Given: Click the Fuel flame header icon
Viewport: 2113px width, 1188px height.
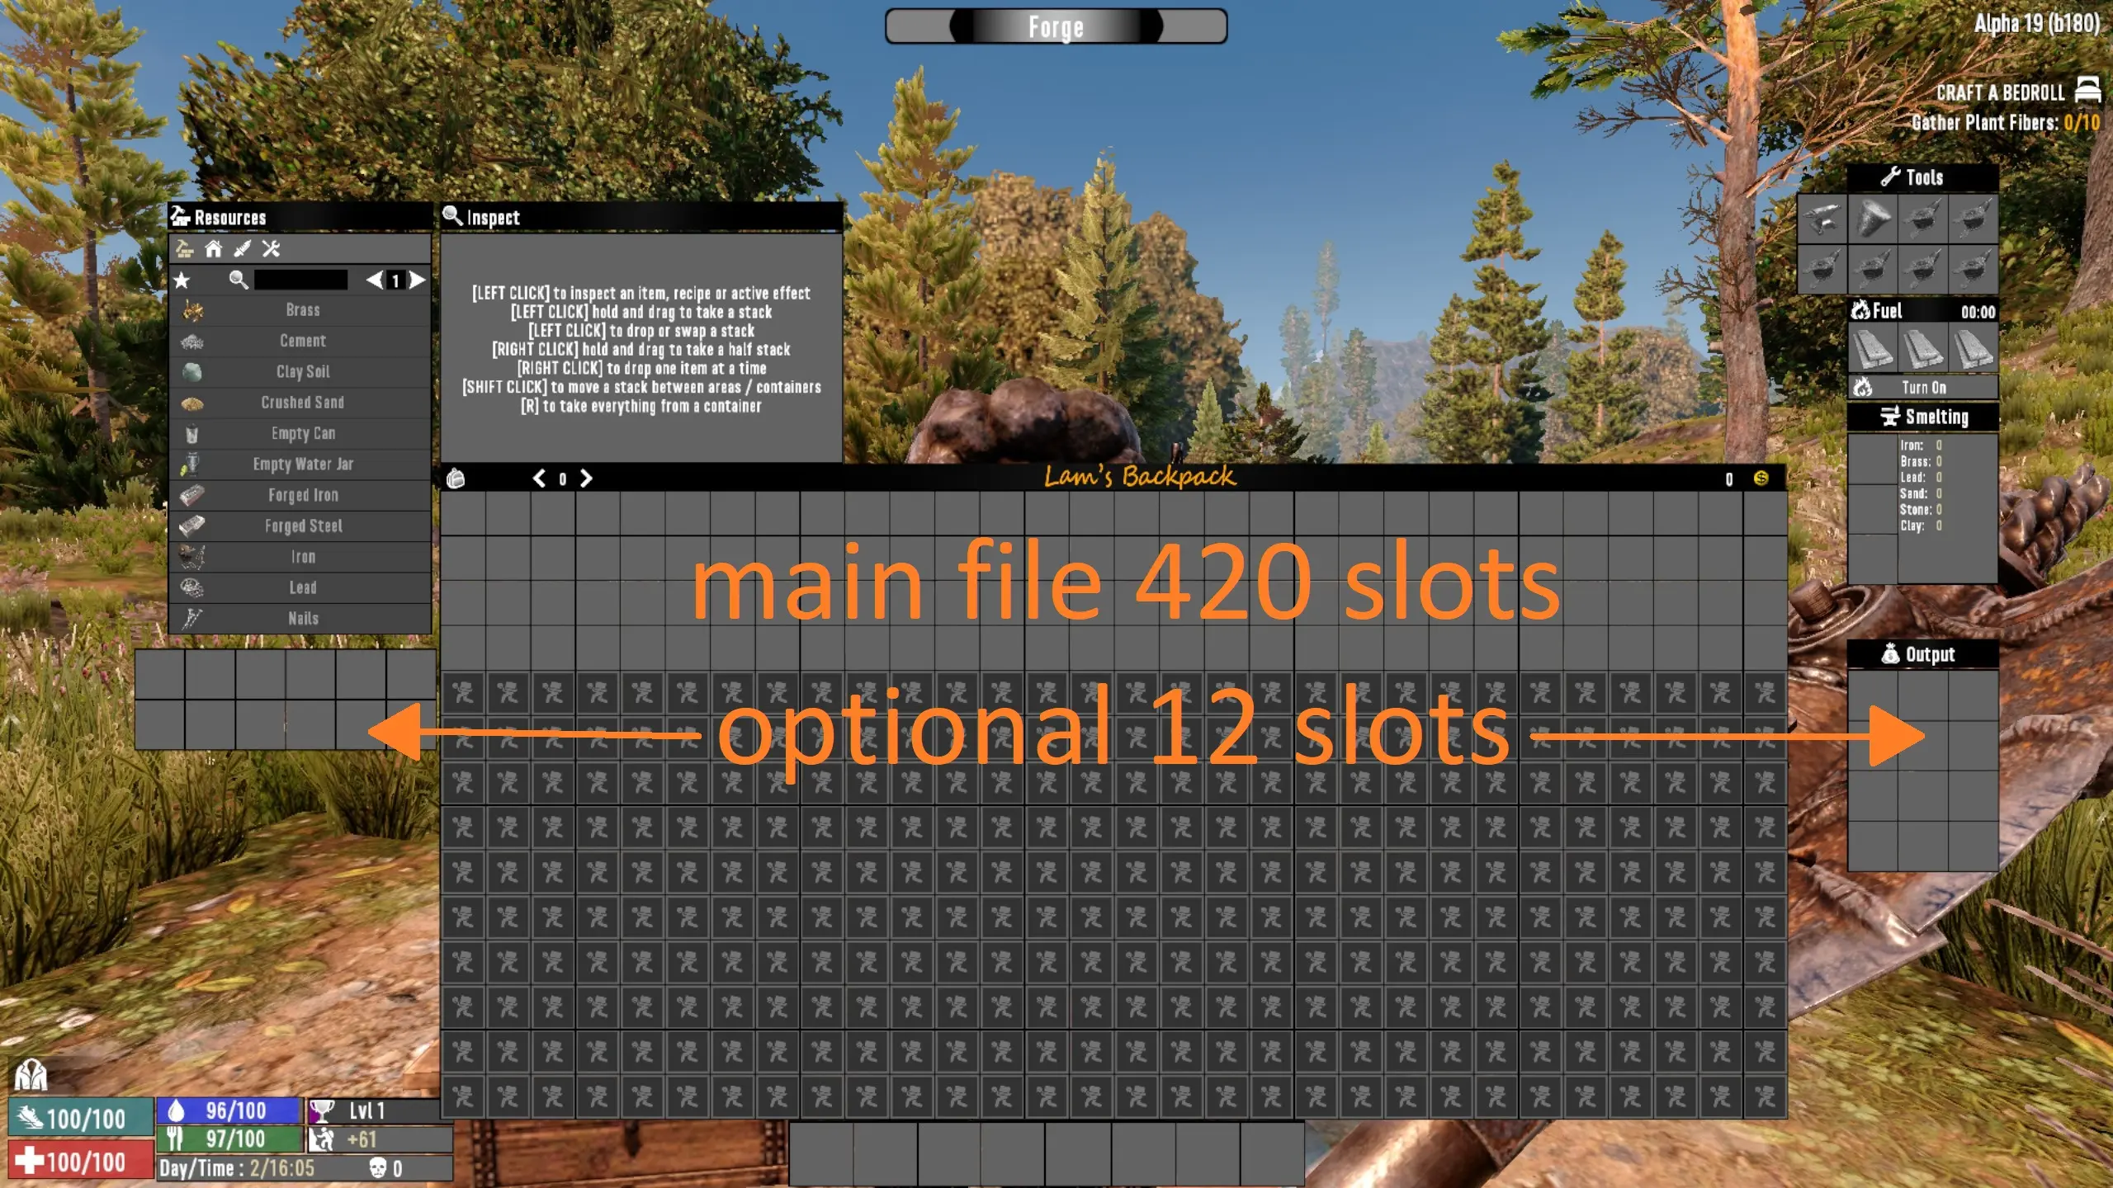Looking at the screenshot, I should pyautogui.click(x=1860, y=310).
